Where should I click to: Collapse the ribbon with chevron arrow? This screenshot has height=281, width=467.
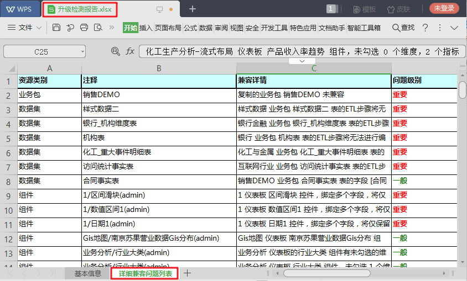(x=454, y=28)
